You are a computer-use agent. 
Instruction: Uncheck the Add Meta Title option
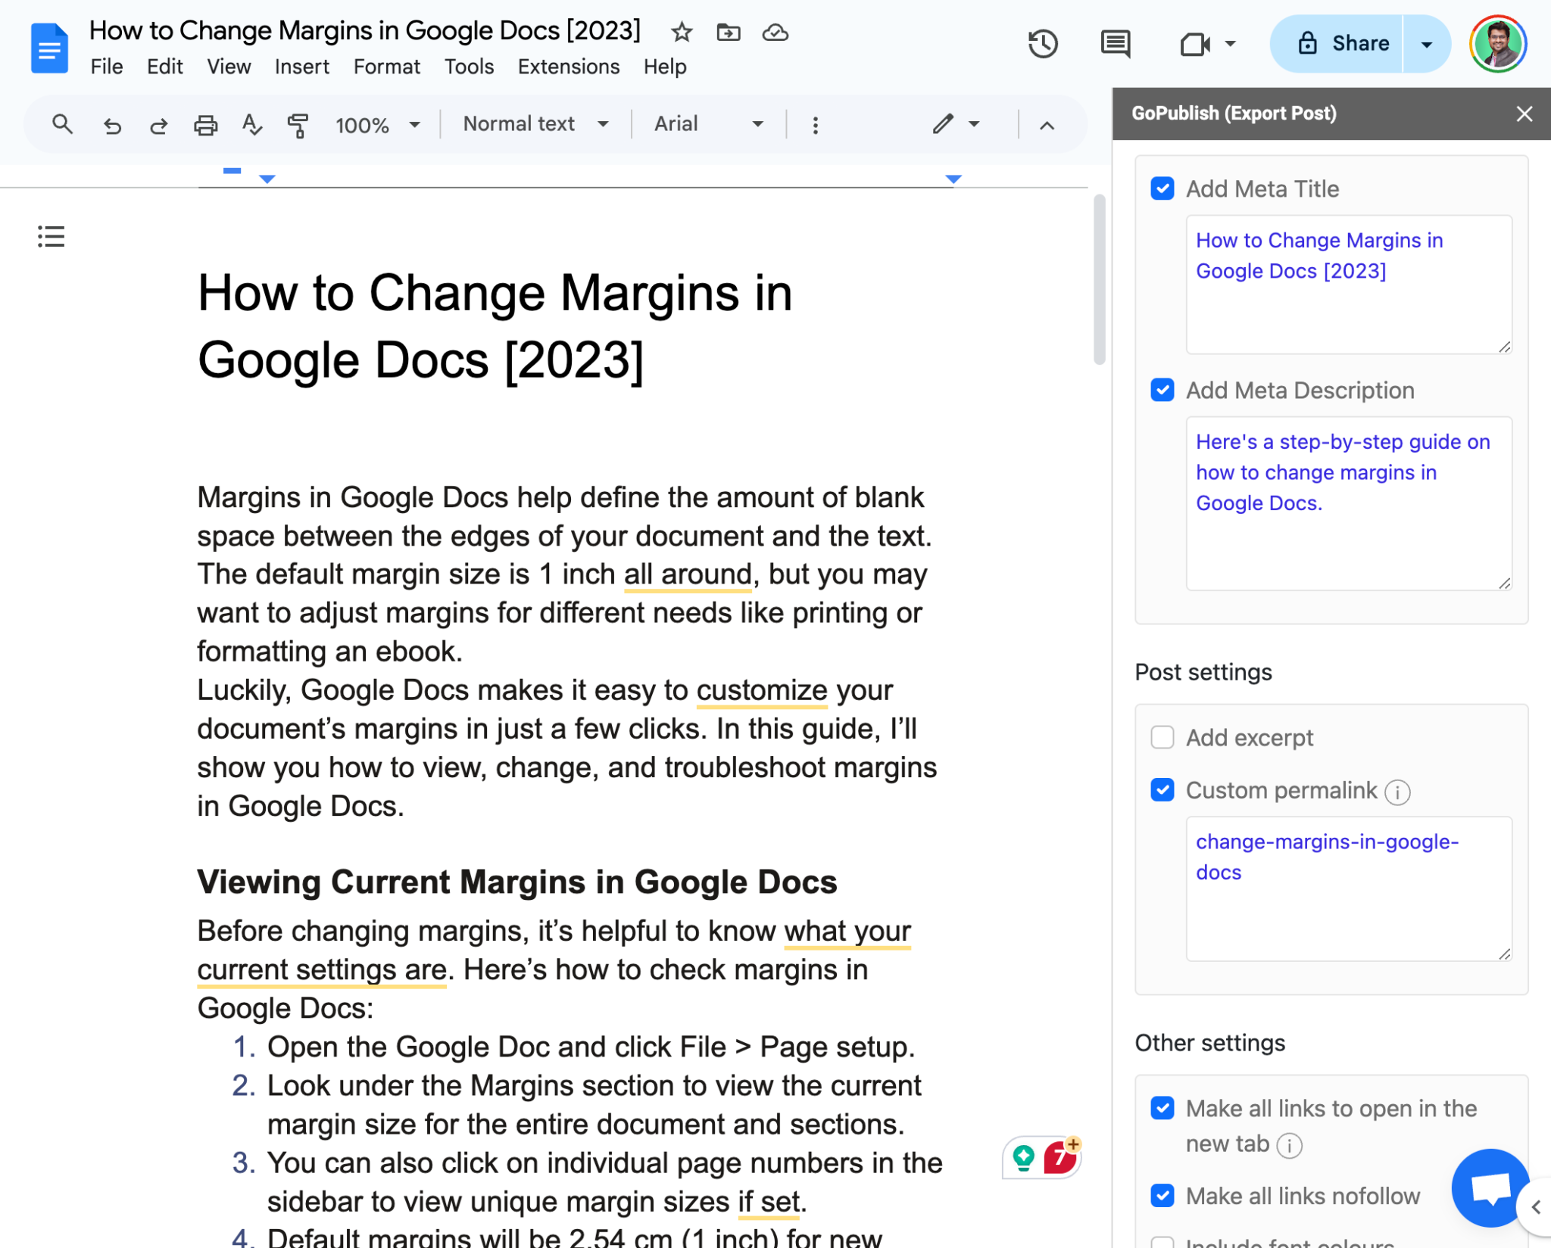1162,188
